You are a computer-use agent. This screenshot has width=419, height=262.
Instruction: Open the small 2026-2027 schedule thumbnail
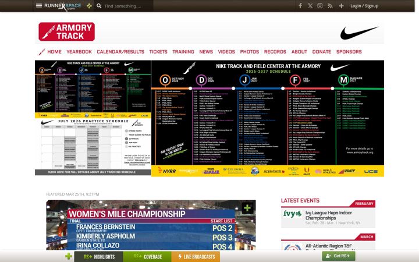tap(93, 89)
